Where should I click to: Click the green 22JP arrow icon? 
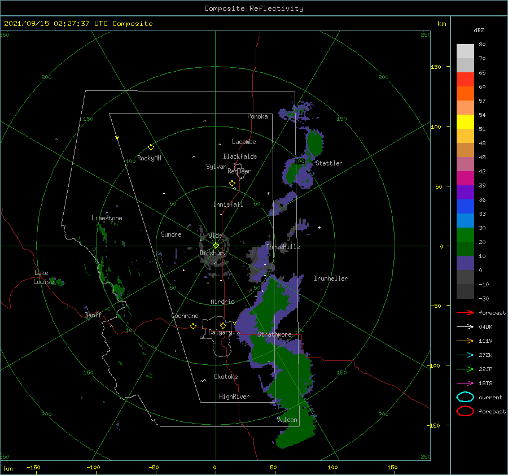(x=465, y=369)
